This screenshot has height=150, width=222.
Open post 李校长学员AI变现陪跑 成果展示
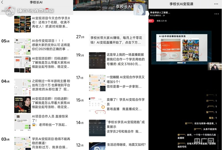coord(126,127)
